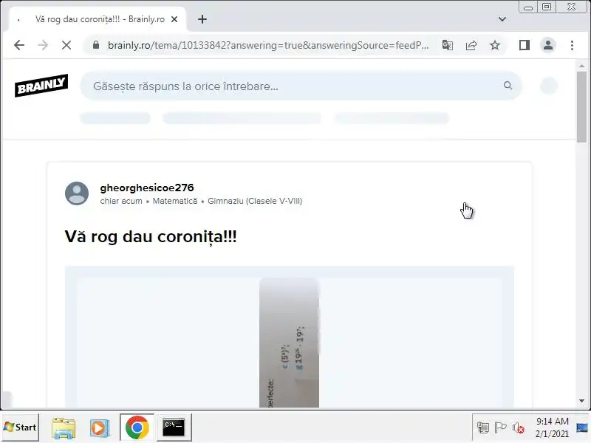Click the scrollbar up arrow
Viewport: 591px width, 443px height.
coord(581,66)
